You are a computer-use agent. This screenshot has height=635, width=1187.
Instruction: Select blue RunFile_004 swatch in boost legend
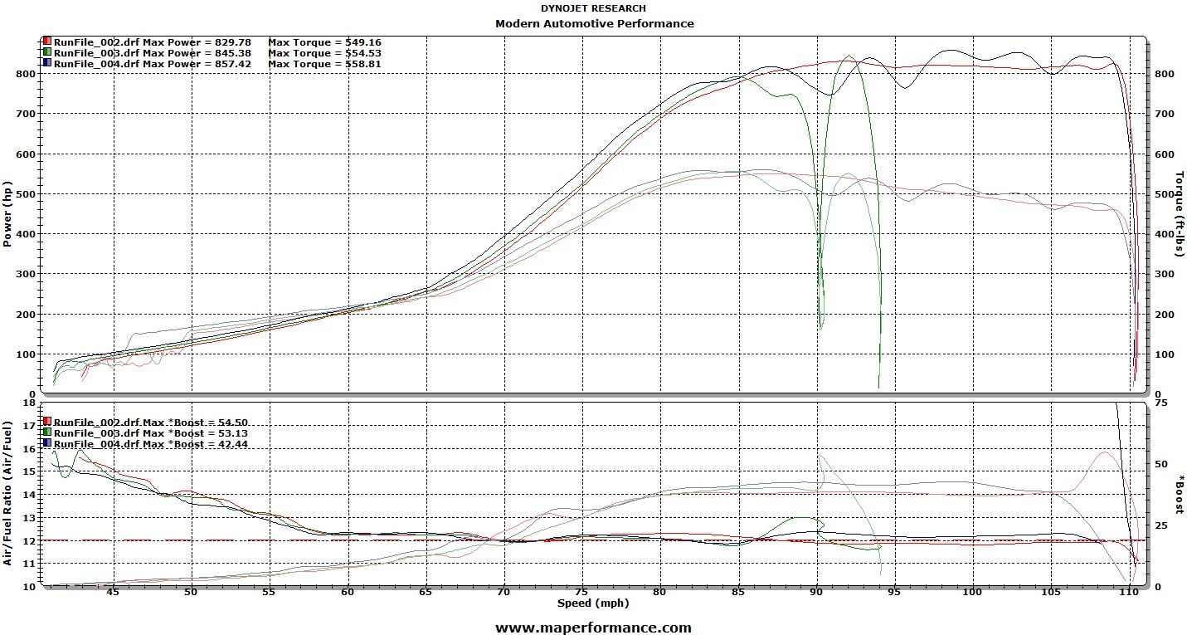47,444
